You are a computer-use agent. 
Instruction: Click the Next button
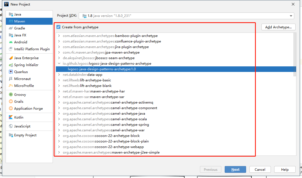(x=235, y=170)
